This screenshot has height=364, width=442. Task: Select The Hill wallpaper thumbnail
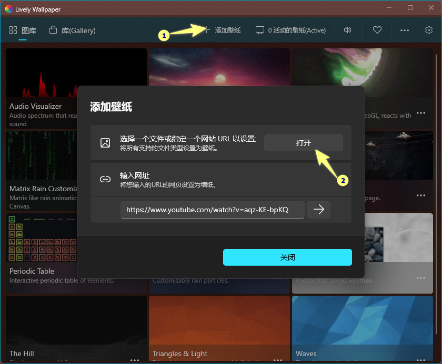tap(76, 320)
